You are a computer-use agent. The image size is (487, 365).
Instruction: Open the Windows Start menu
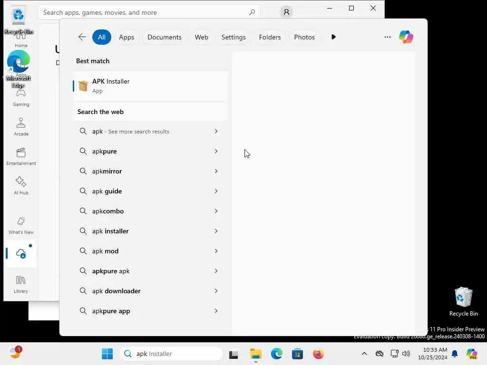[107, 354]
